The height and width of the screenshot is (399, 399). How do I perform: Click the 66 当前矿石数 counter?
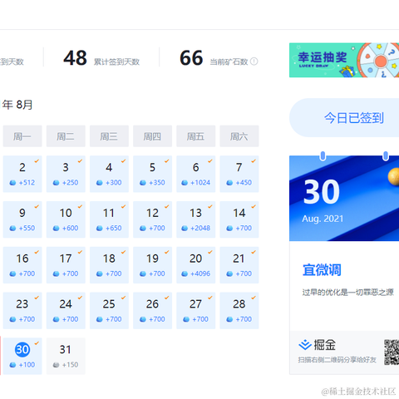click(x=219, y=58)
